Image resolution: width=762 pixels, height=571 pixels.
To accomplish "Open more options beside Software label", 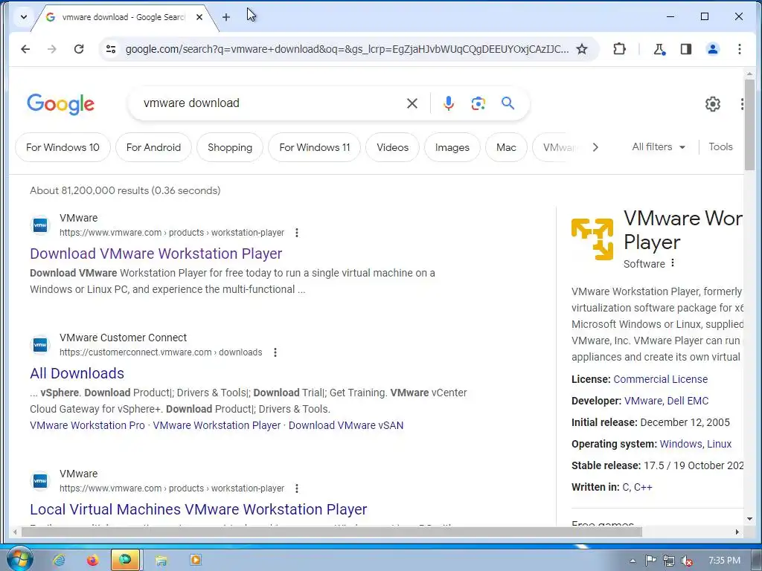I will 673,263.
